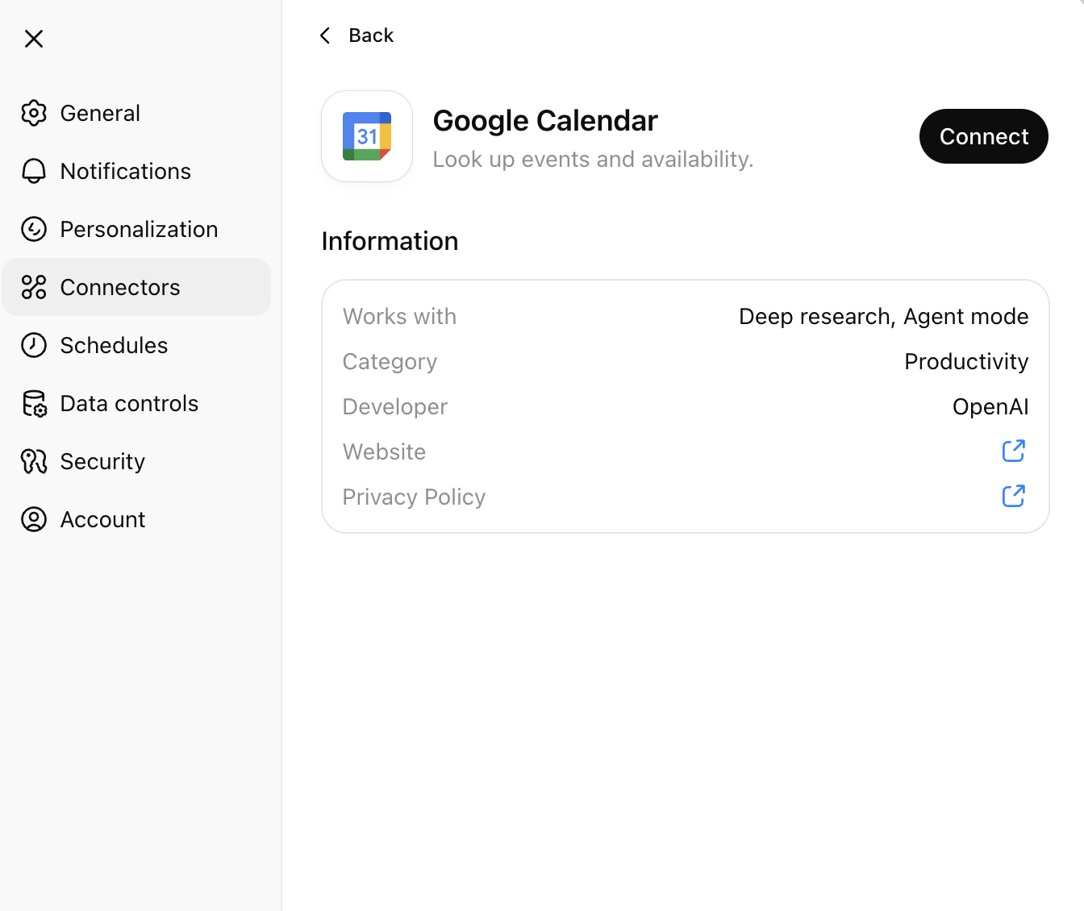Click the Personalization icon in sidebar
The image size is (1084, 911).
(34, 229)
